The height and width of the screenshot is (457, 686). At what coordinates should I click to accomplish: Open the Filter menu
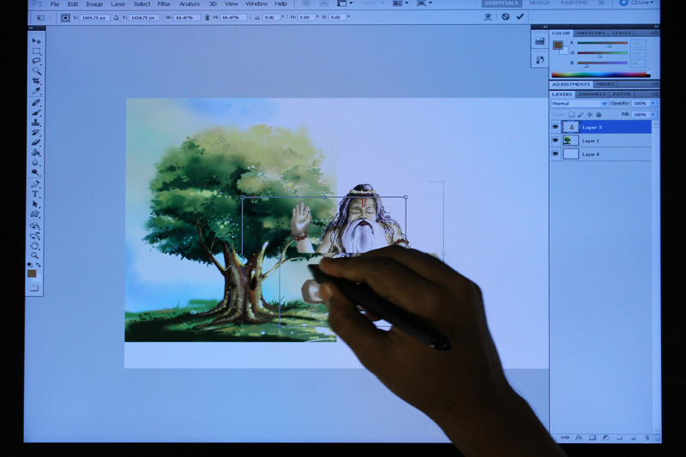164,4
